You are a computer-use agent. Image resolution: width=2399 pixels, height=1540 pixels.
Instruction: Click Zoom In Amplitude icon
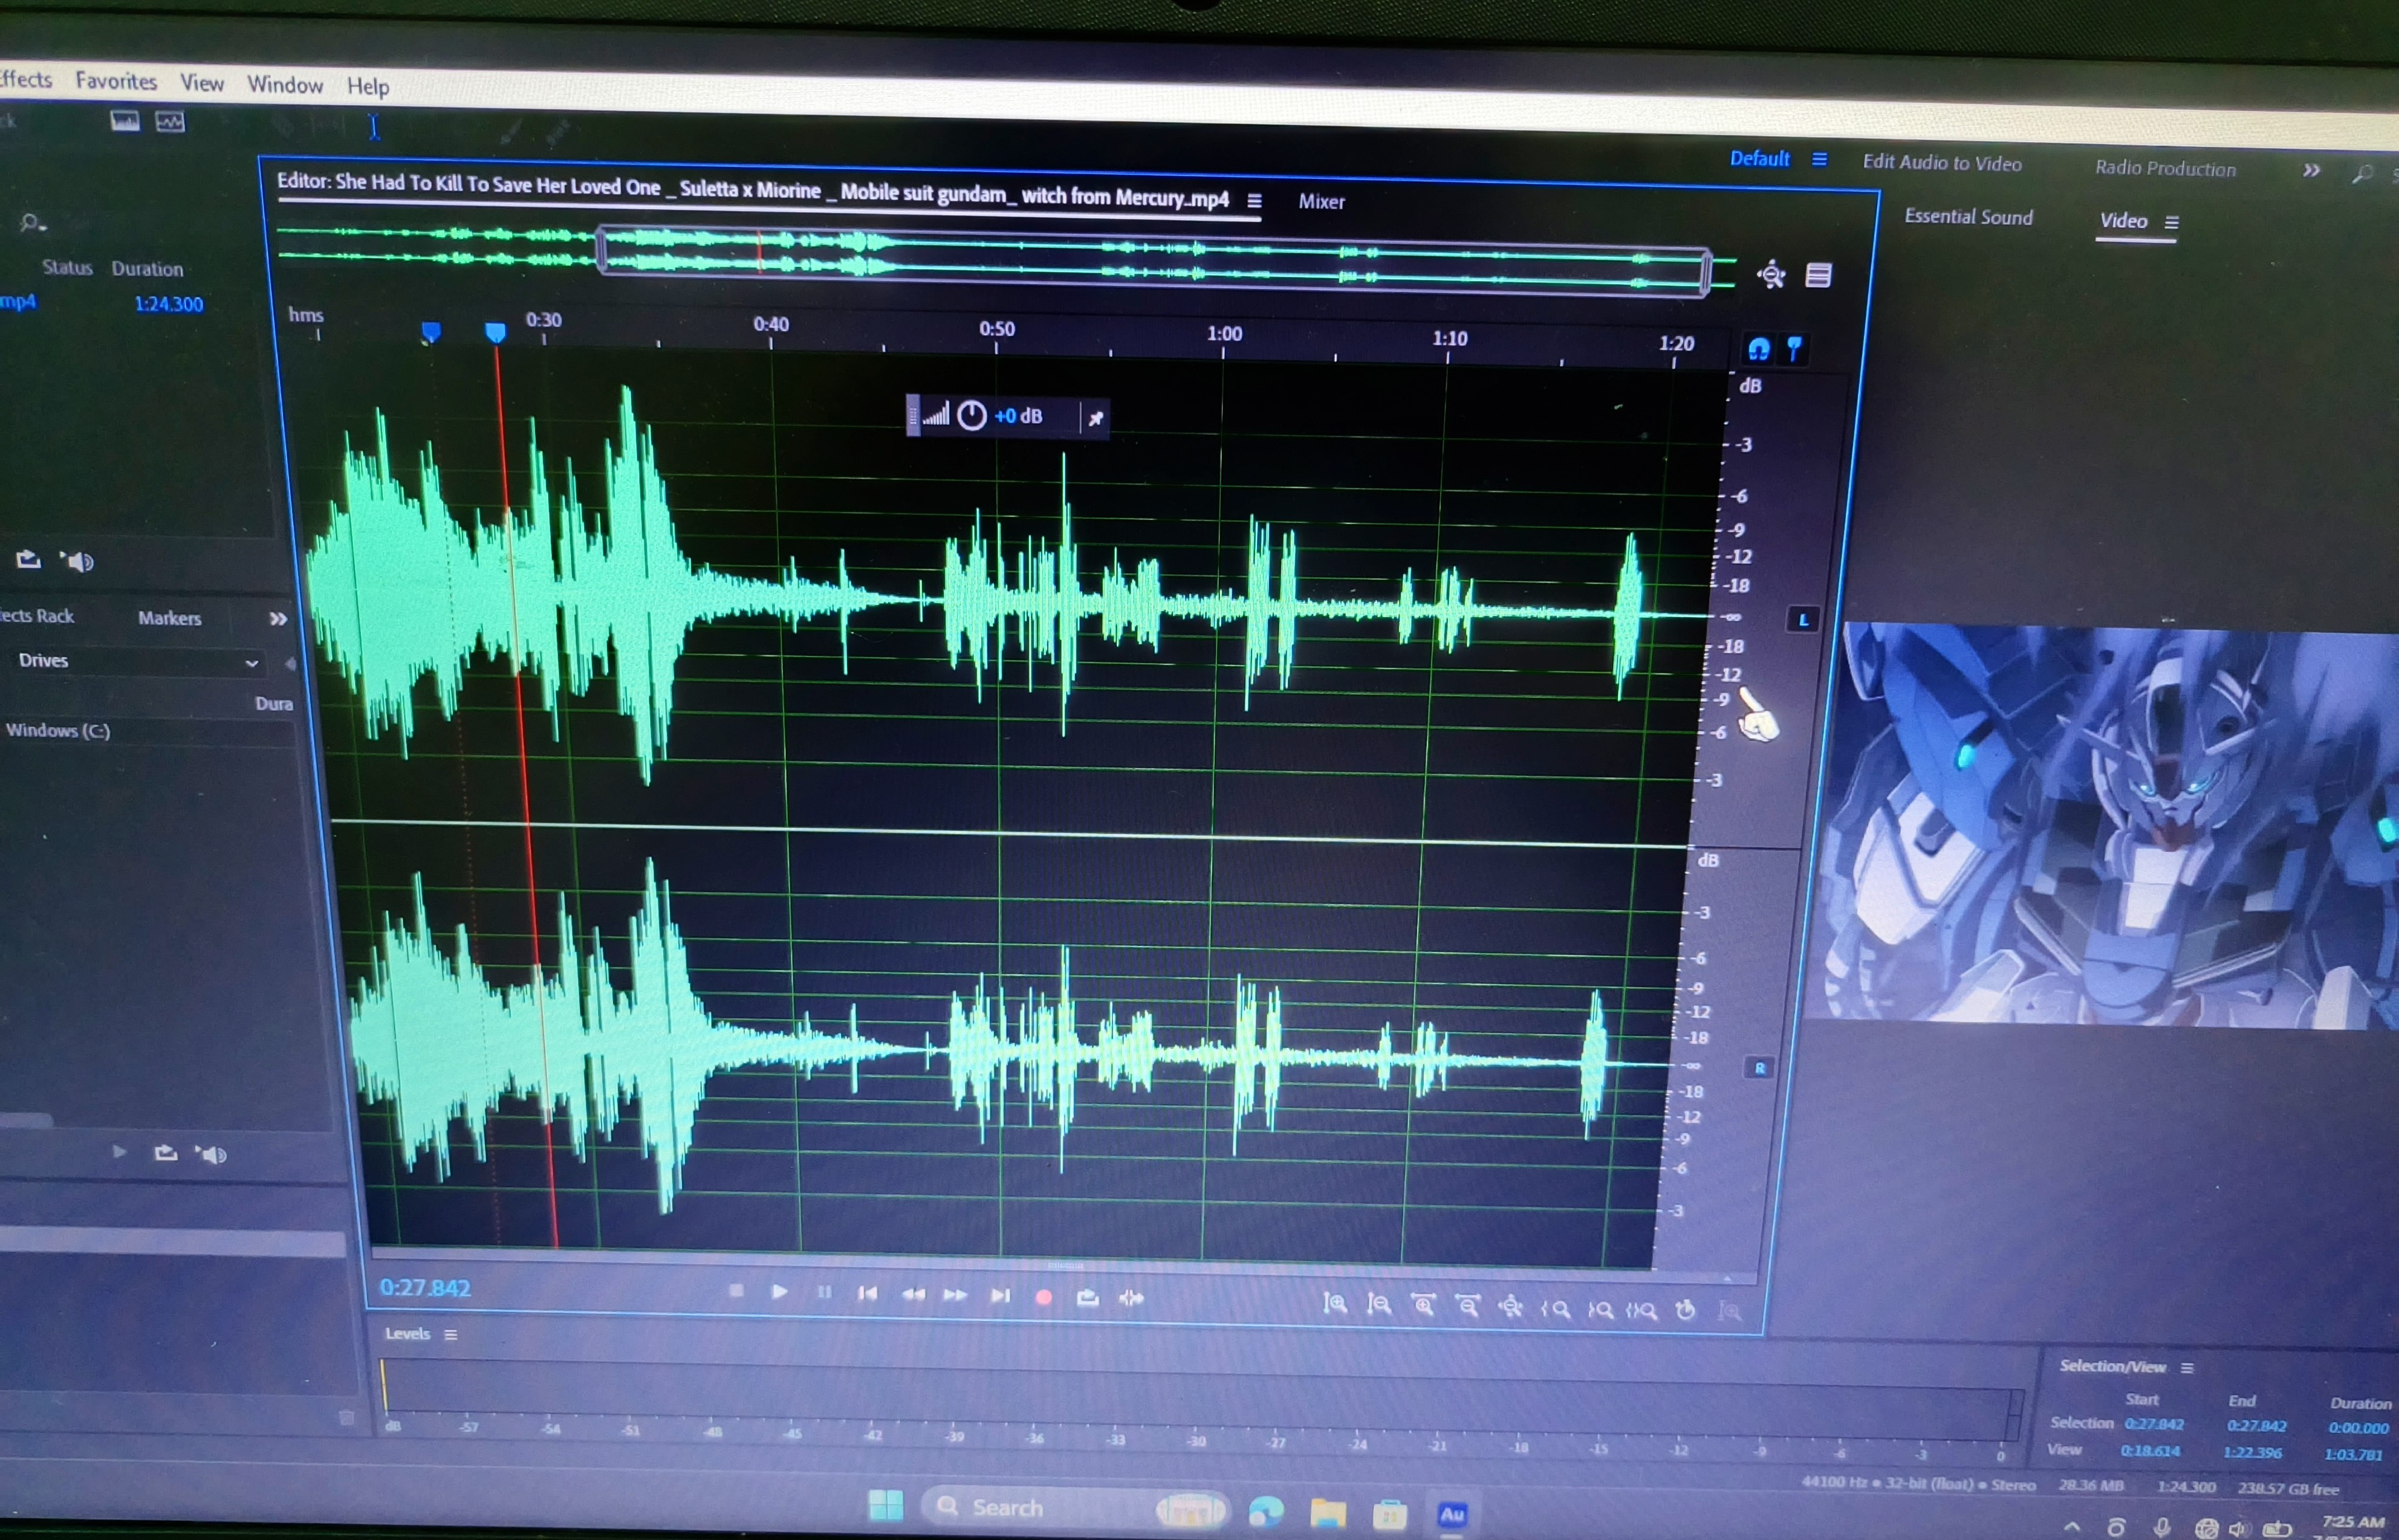pyautogui.click(x=1335, y=1304)
